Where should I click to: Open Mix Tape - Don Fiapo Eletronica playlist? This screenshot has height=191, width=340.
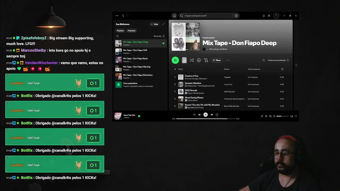pyautogui.click(x=141, y=76)
